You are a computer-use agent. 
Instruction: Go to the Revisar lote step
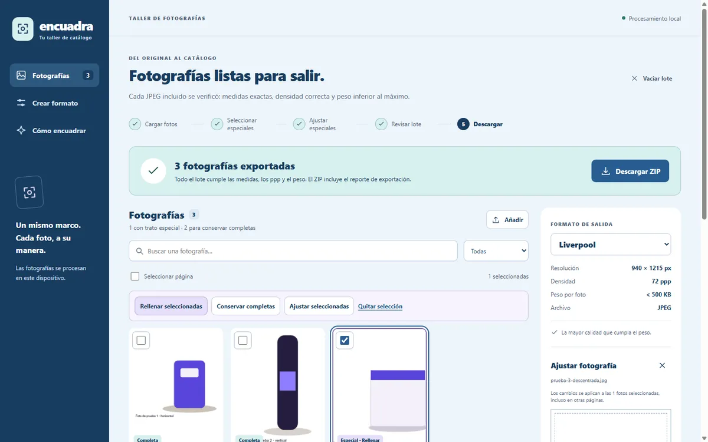tap(398, 124)
